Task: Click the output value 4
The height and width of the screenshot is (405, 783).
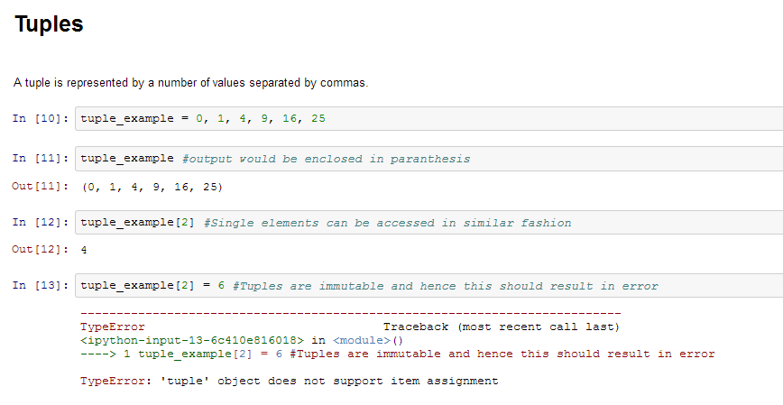Action: (84, 249)
